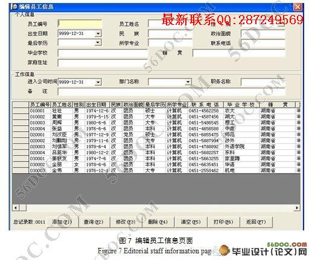Select employee number cell 030001
The width and height of the screenshot is (312, 260).
[x=40, y=158]
